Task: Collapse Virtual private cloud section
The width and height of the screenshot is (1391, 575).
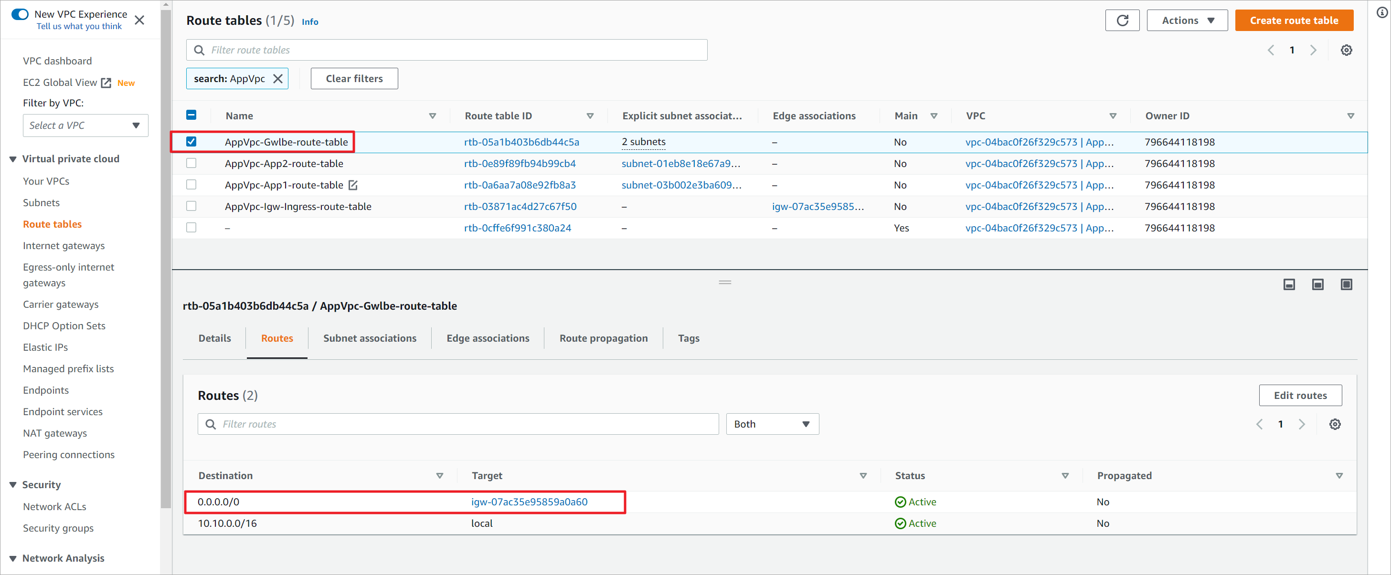Action: click(13, 159)
